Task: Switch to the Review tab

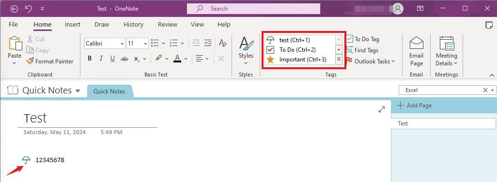Action: 168,24
